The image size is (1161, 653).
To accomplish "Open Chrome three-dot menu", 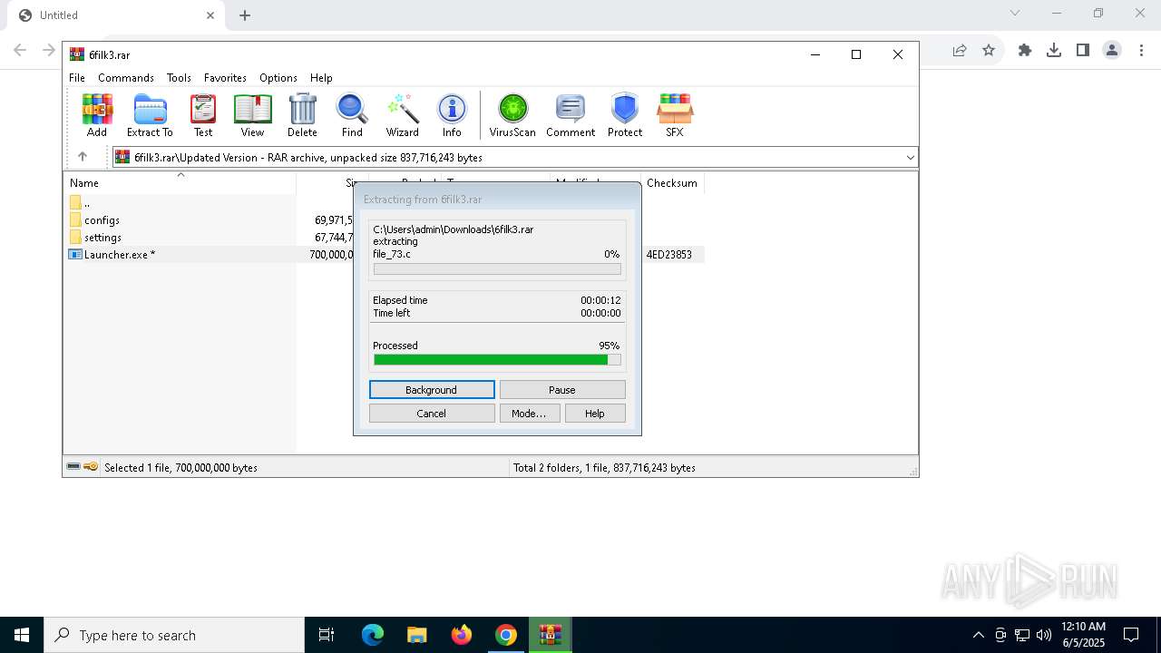I will tap(1141, 51).
